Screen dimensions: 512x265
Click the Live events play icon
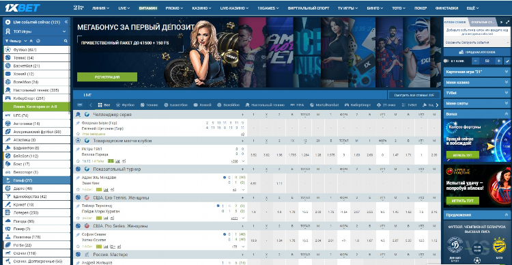tap(8, 23)
